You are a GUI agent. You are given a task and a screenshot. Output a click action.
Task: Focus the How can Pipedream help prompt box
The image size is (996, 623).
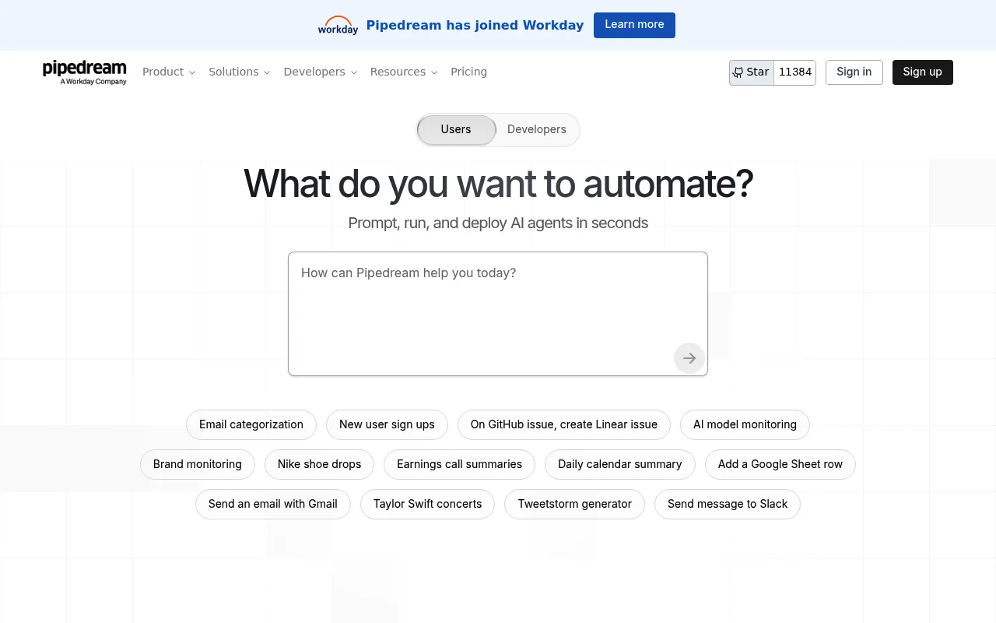[498, 314]
